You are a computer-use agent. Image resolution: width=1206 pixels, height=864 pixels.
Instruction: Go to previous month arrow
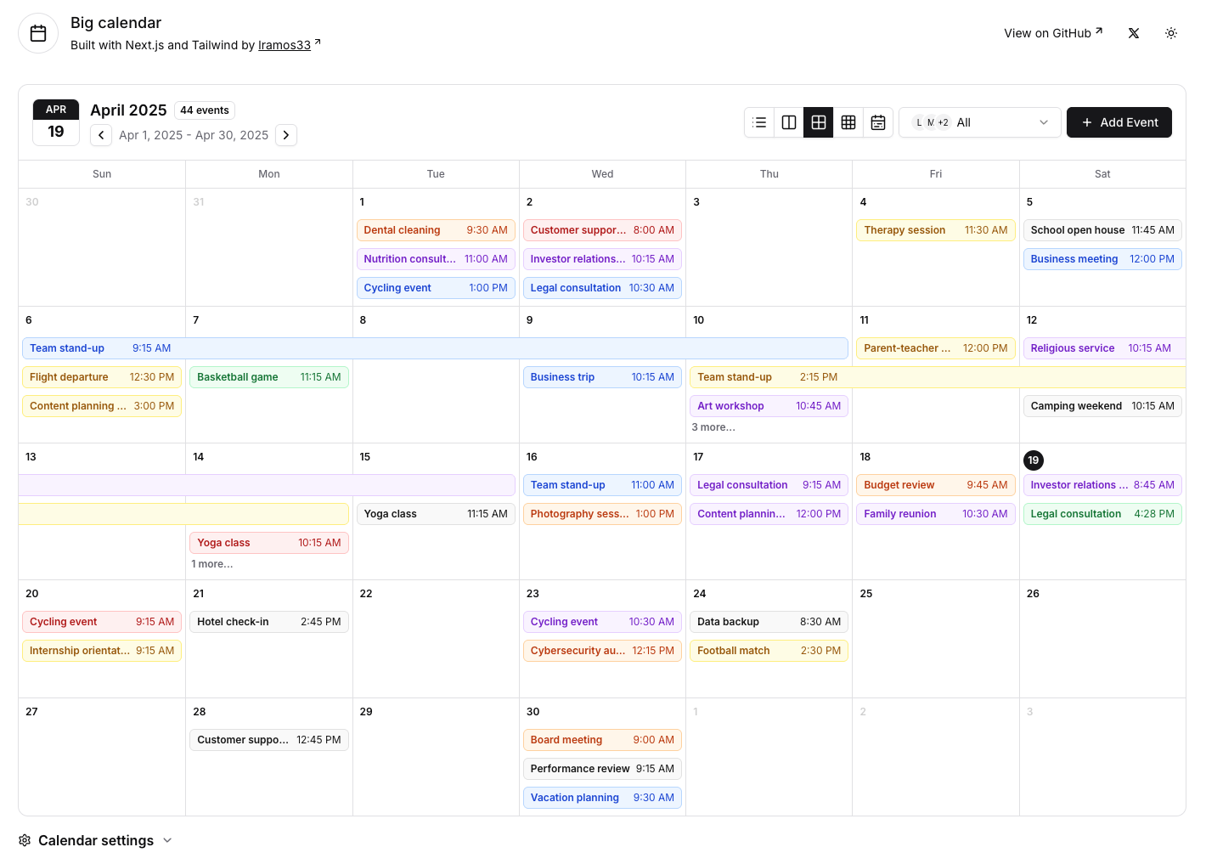pos(101,135)
